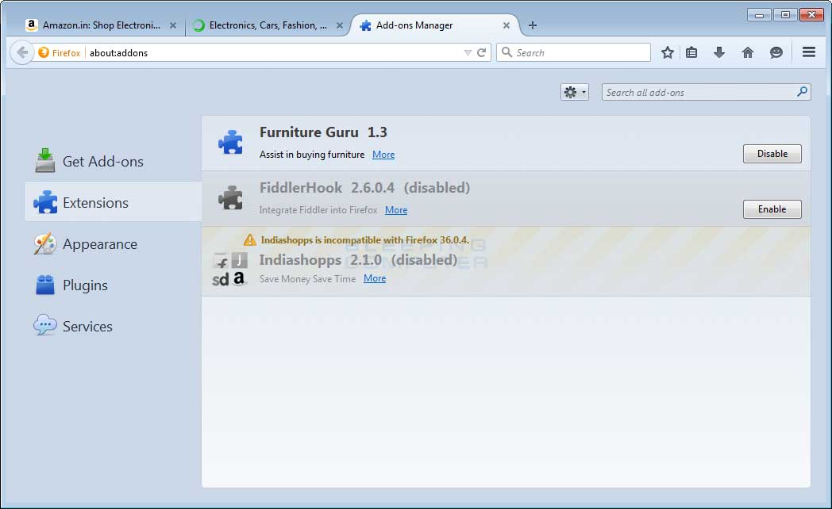Click the Firefox identity icon in the address bar

(x=44, y=52)
